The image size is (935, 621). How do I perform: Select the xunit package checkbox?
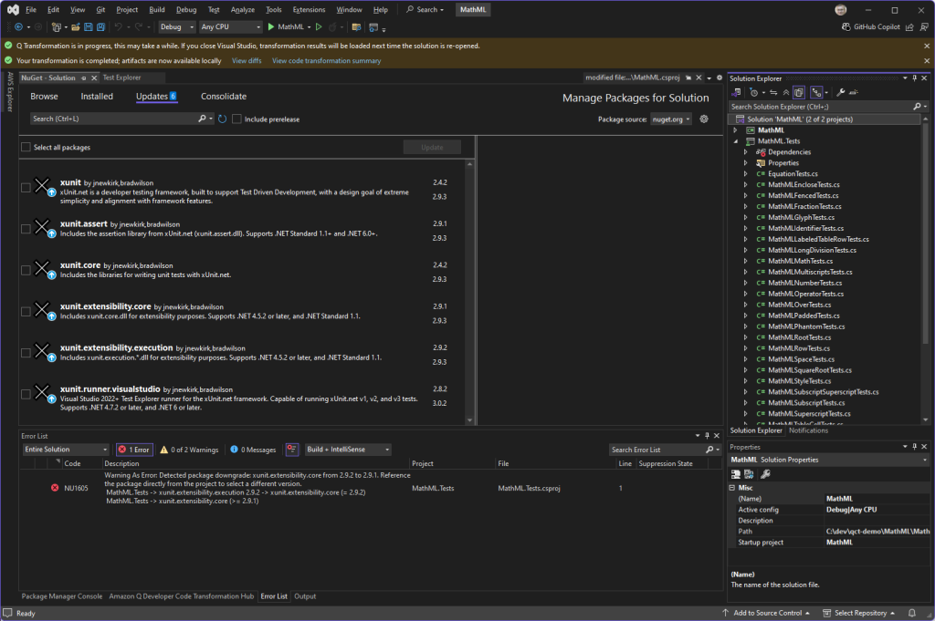pos(26,187)
